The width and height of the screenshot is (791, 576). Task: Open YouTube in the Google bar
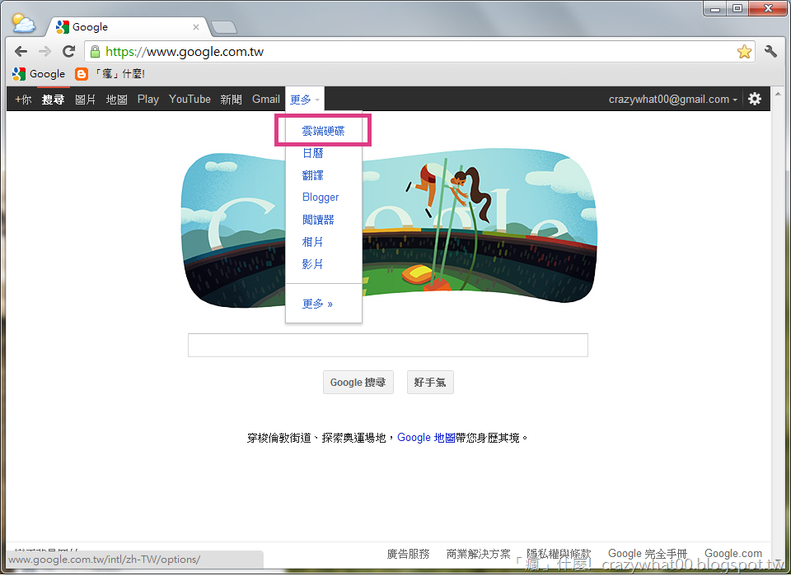[190, 100]
